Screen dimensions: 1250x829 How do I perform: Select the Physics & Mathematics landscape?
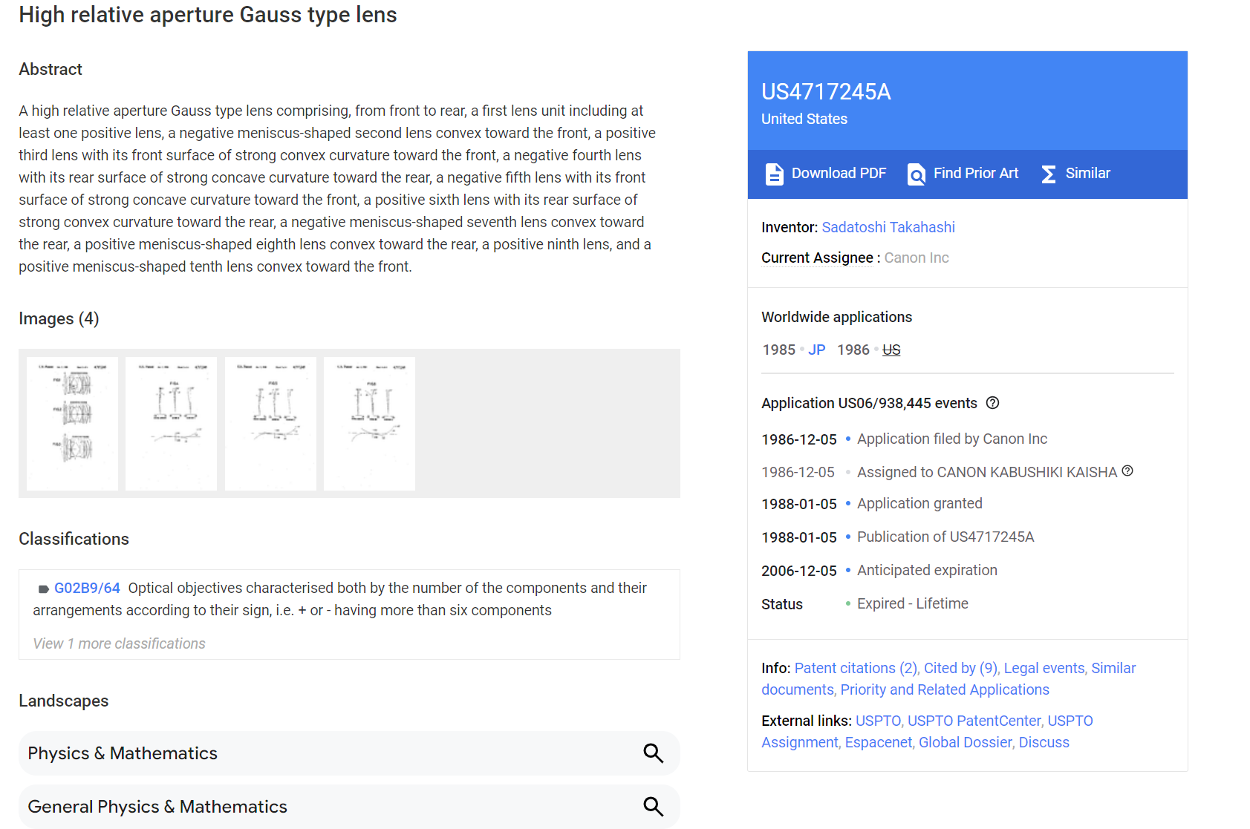(349, 753)
